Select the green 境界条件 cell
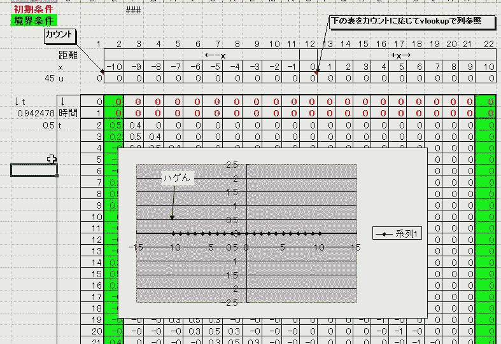 [34, 20]
